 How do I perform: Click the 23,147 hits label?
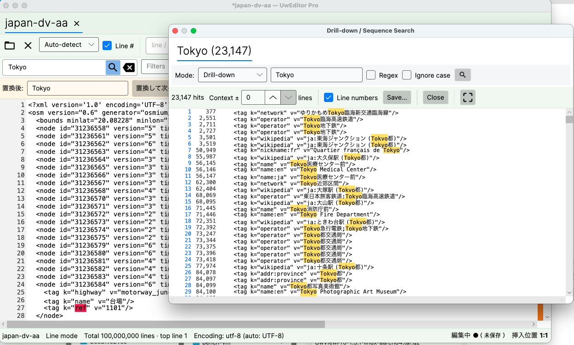[188, 97]
